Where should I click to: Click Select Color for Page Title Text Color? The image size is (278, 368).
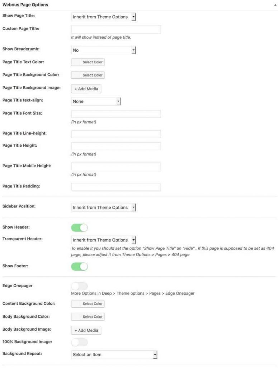point(93,62)
